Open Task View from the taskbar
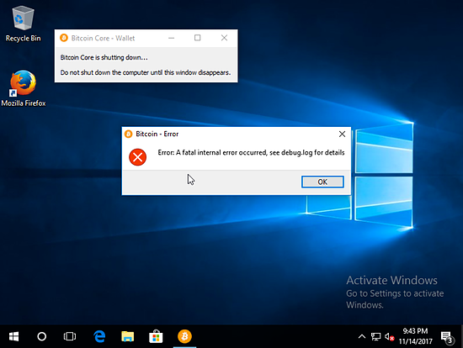 click(x=70, y=336)
